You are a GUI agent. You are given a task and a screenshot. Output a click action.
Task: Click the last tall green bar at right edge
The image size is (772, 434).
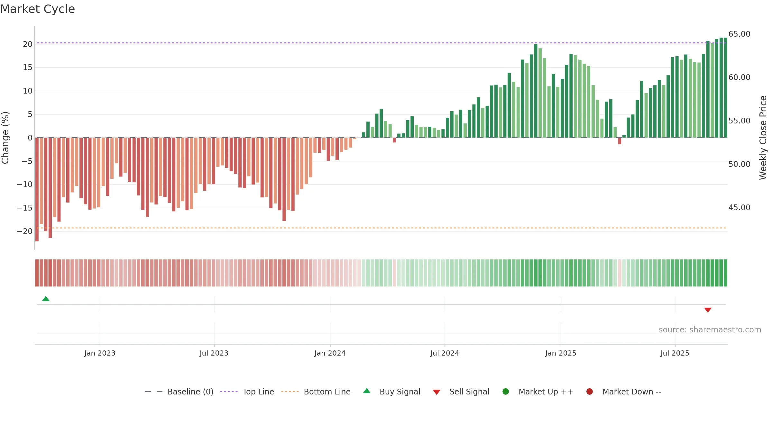725,88
